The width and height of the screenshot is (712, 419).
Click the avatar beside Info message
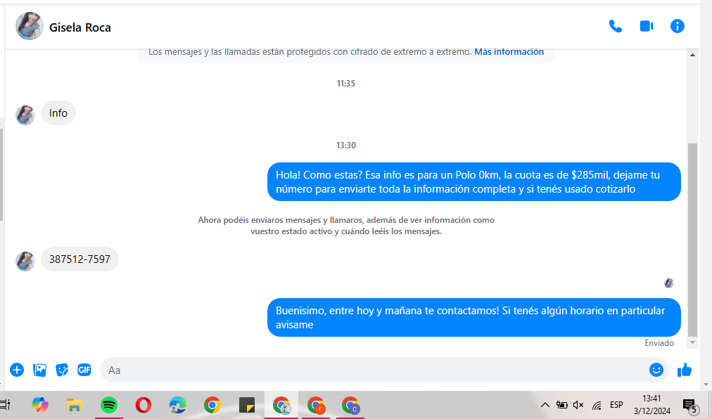coord(25,115)
